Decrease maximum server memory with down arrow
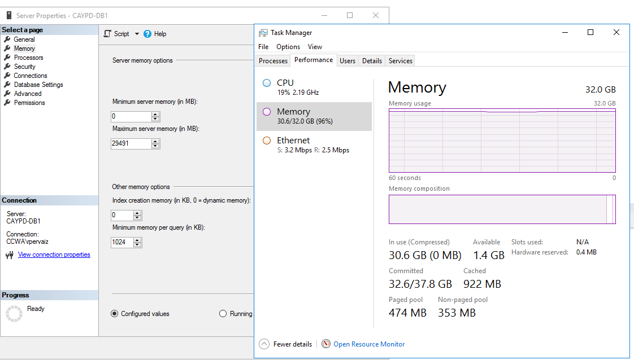 pyautogui.click(x=155, y=146)
